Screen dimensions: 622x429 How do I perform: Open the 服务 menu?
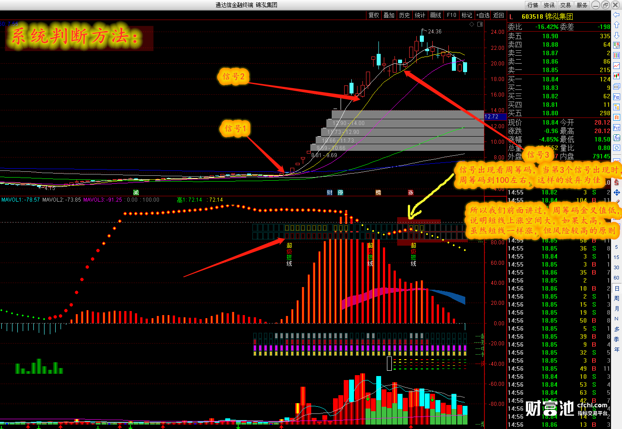point(582,5)
